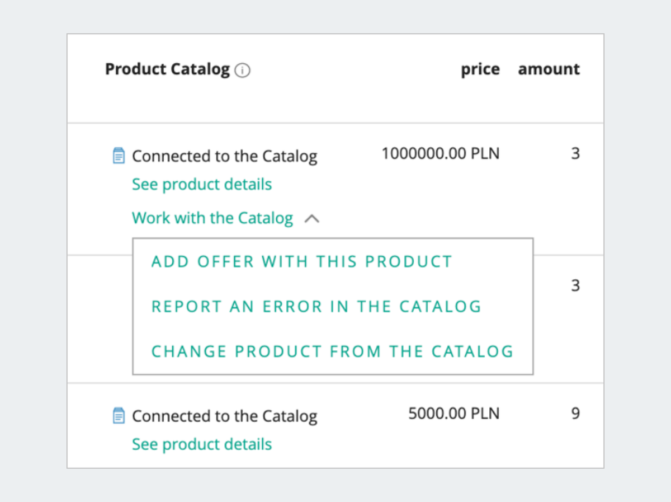
Task: Choose 'Report an error in the Catalog'
Action: 316,307
